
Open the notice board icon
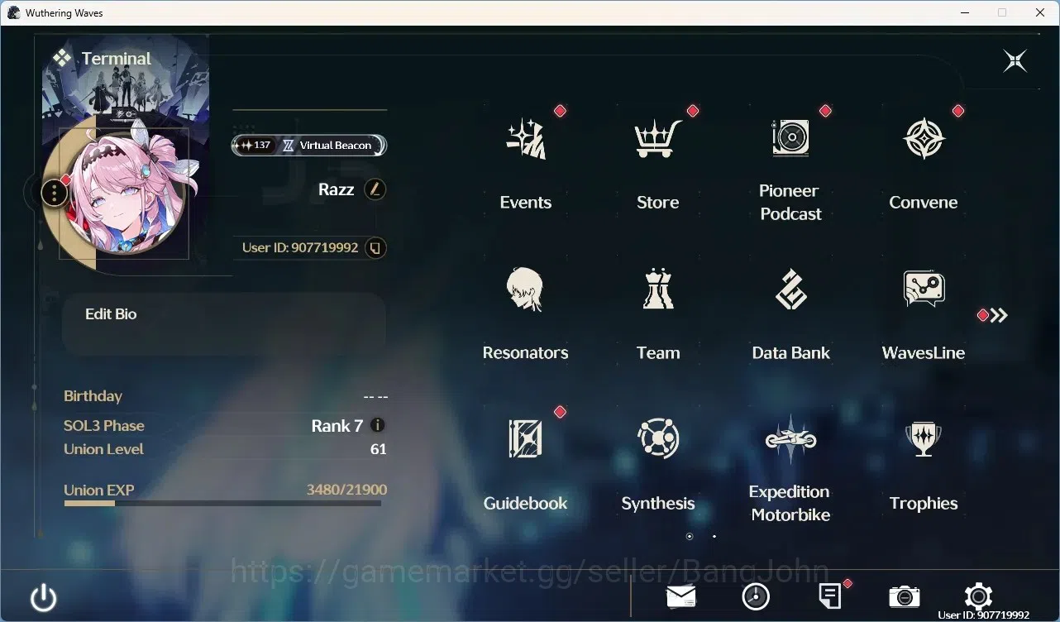pos(830,596)
